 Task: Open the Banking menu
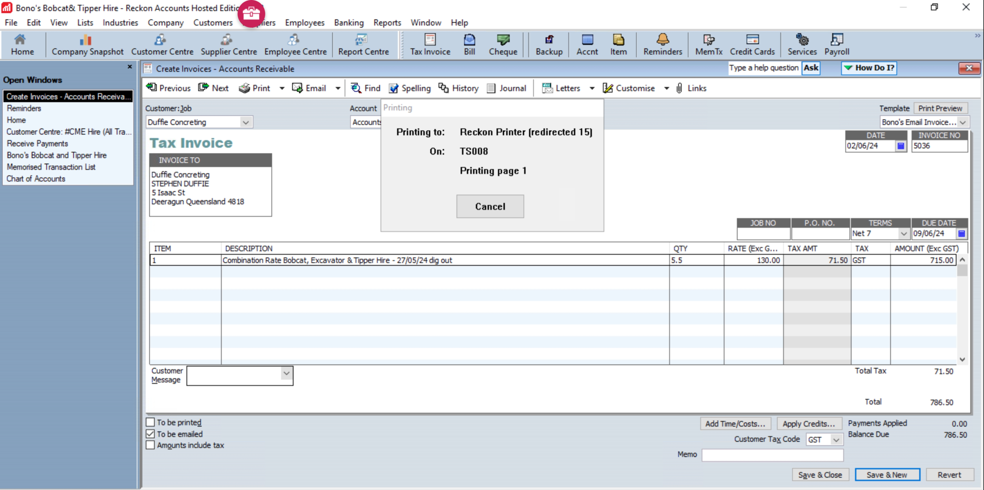click(x=349, y=22)
